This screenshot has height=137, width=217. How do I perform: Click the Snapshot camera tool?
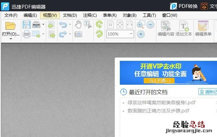78,34
